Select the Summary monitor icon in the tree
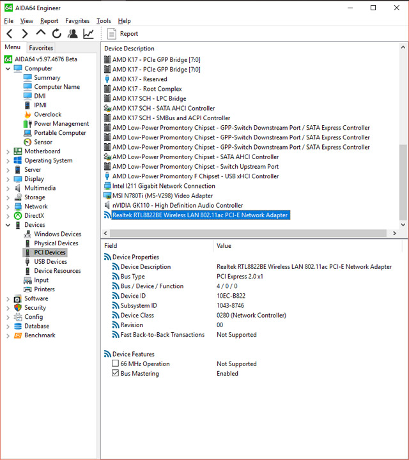Screen dimensions: 409x460 pos(27,78)
